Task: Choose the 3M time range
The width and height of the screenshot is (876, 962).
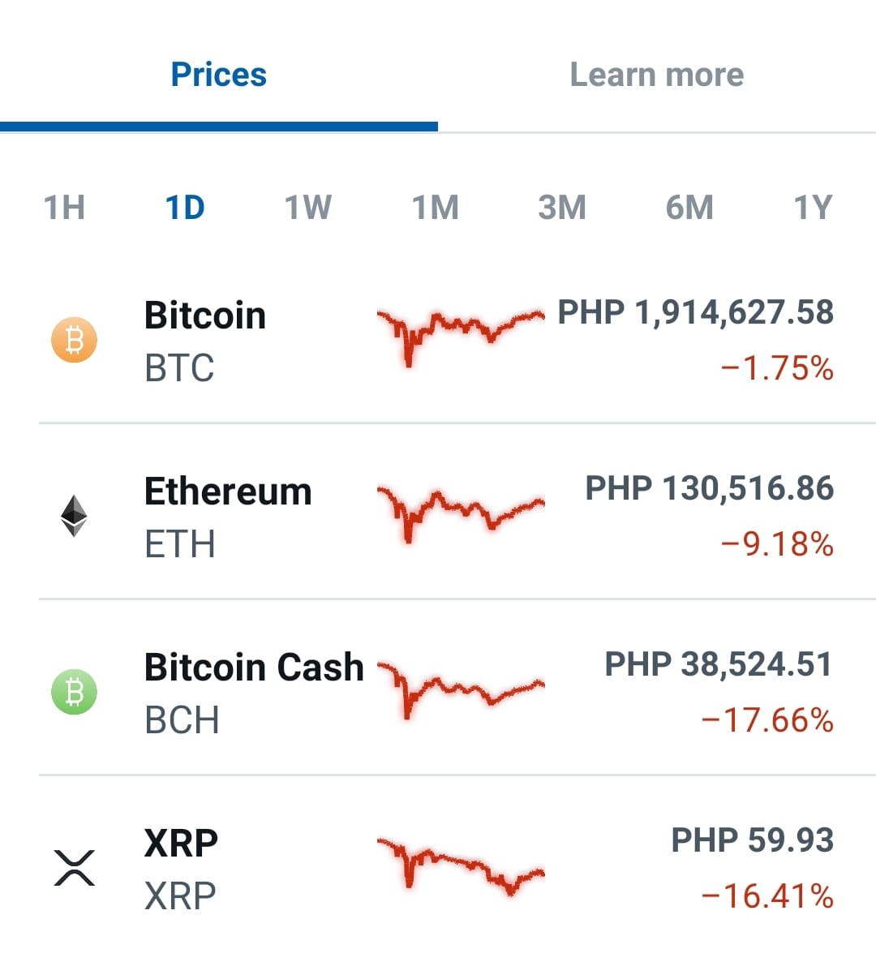Action: [562, 208]
